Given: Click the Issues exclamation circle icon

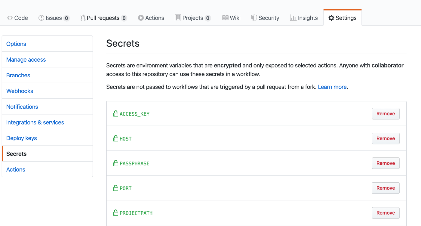Looking at the screenshot, I should (x=41, y=18).
